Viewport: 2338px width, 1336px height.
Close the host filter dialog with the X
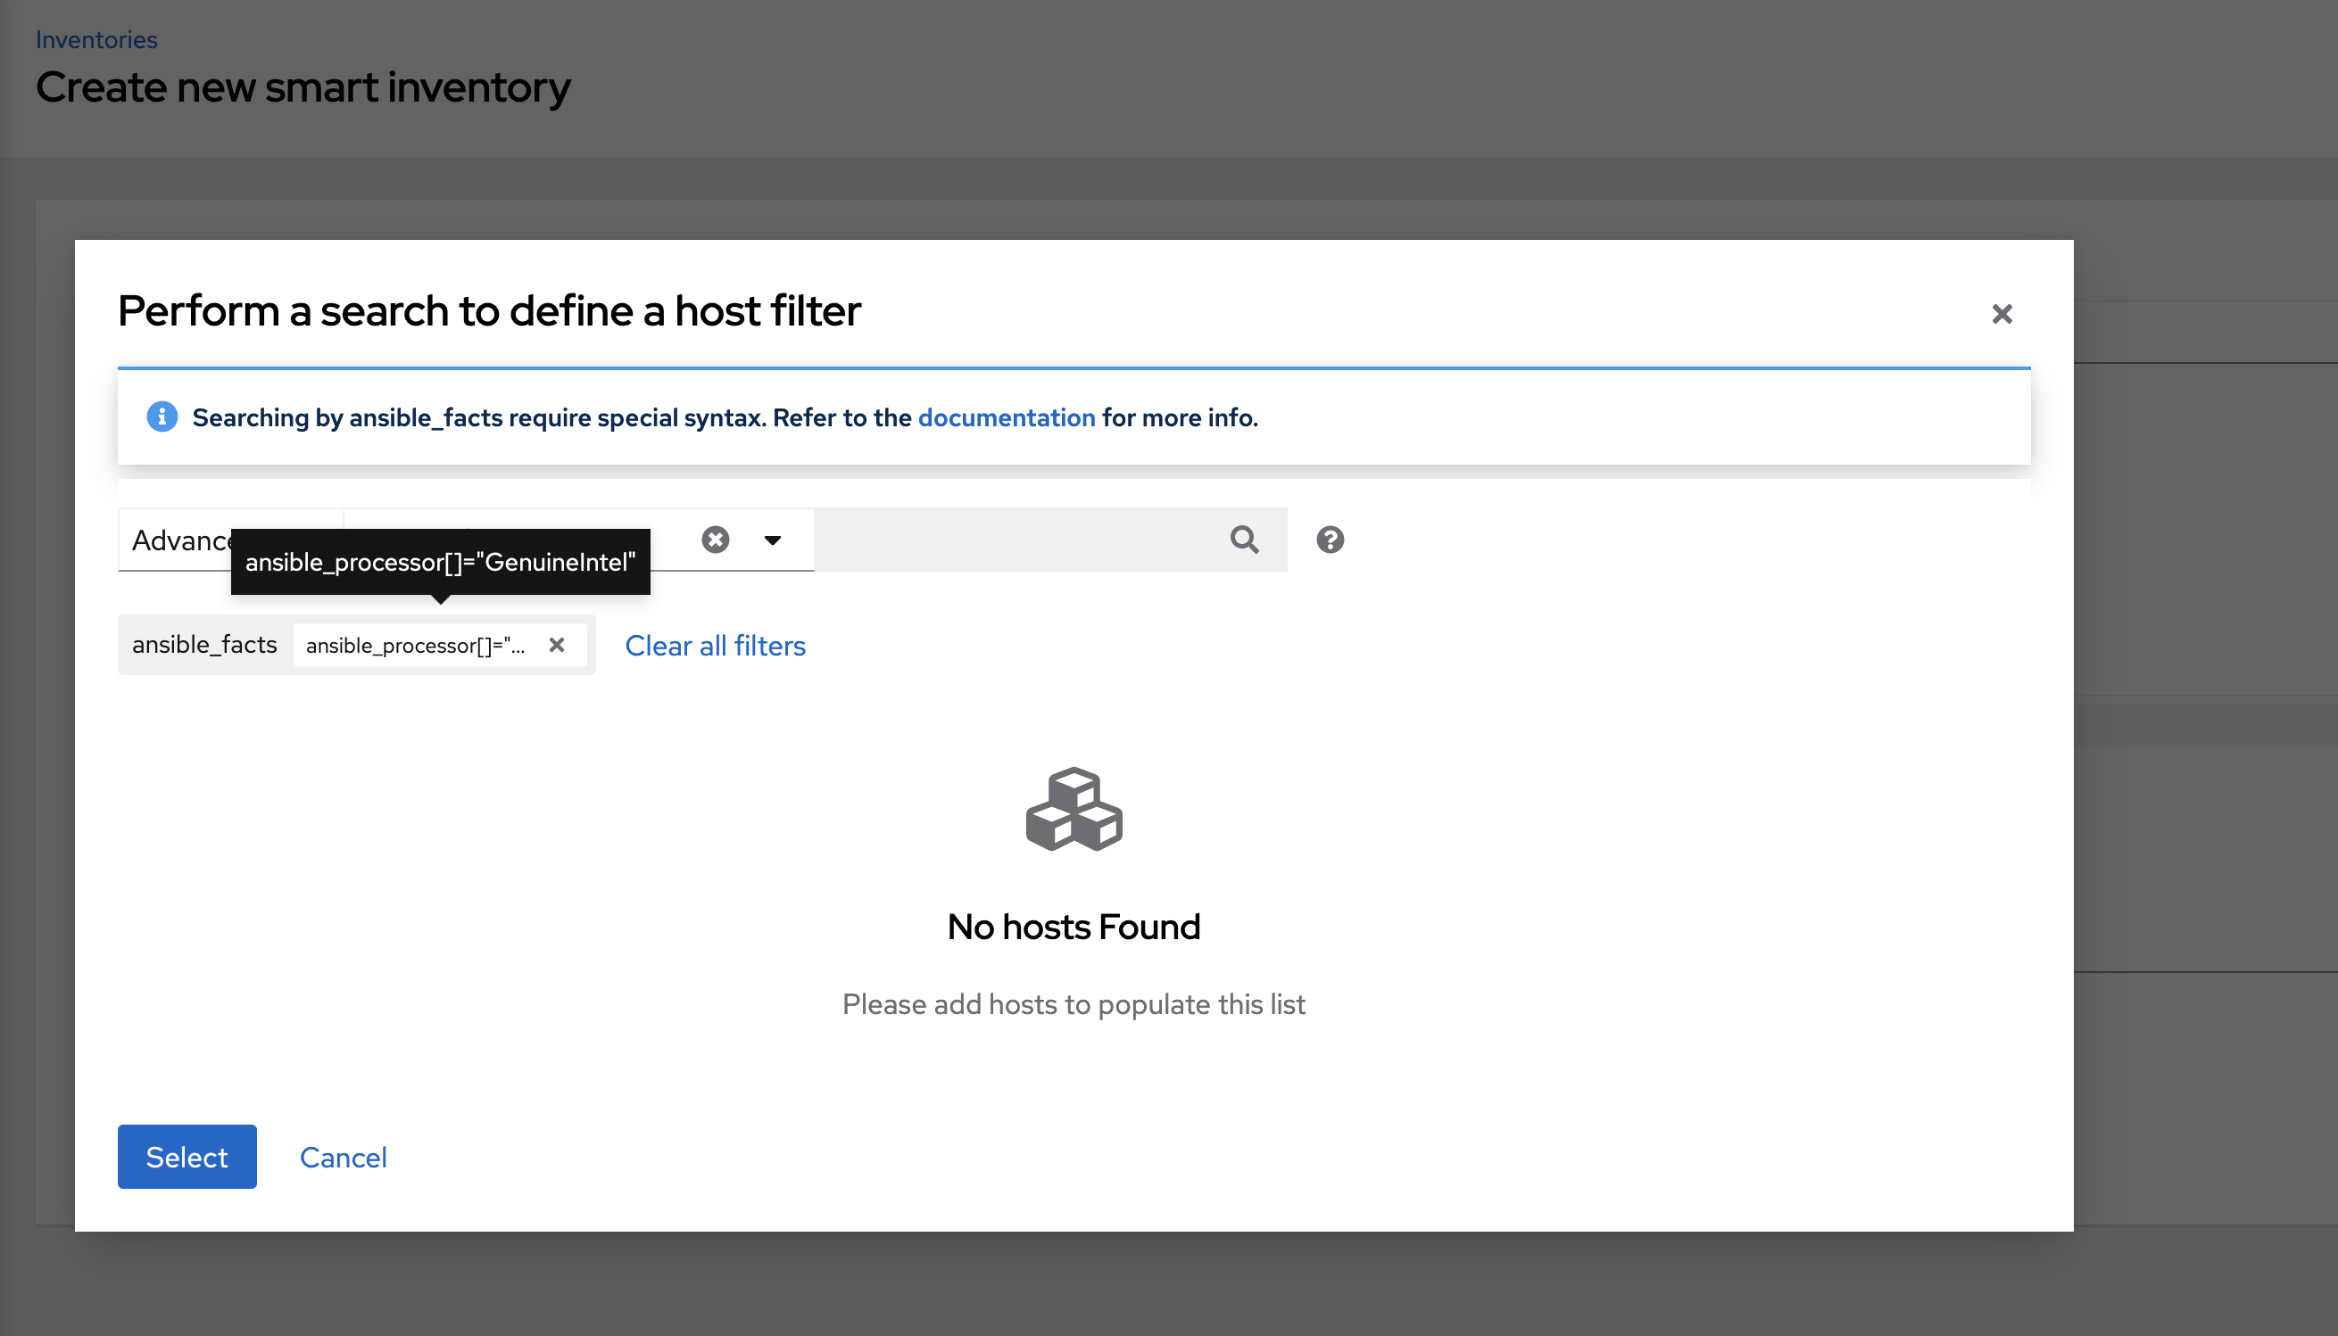pos(2002,314)
